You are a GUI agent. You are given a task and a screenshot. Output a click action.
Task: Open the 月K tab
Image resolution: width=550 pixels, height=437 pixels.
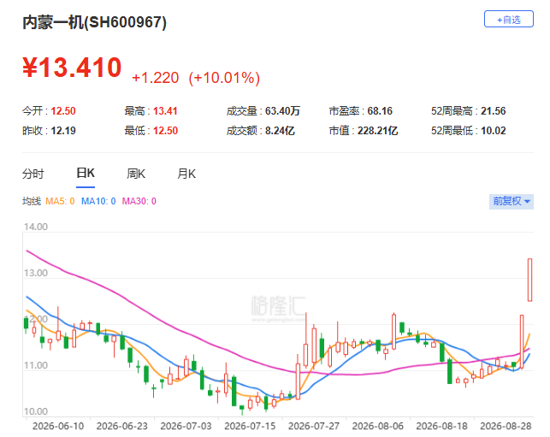pos(186,174)
